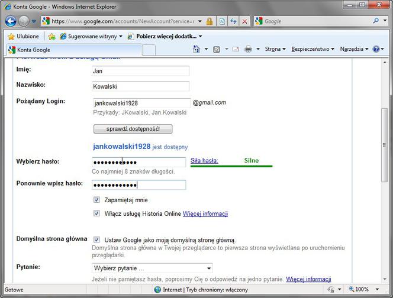Click the security padlock icon in address bar
The image size is (393, 298).
pos(210,21)
